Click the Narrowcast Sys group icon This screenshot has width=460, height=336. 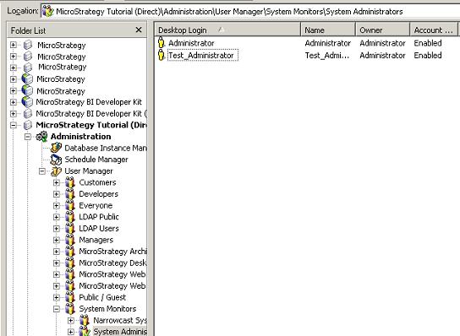[x=85, y=320]
